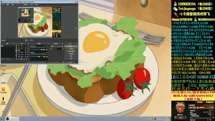Adjust the Mic/Aux volume slider
The image size is (215, 121).
(37, 50)
